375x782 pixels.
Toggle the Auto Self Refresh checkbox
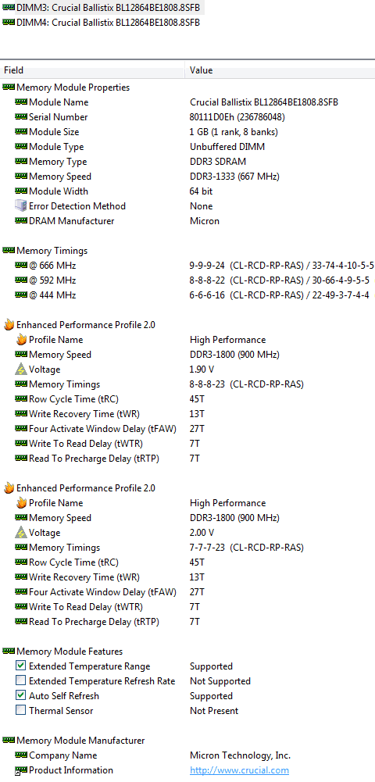[20, 696]
